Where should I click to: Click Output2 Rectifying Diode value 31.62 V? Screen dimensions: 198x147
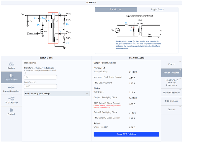point(132,113)
